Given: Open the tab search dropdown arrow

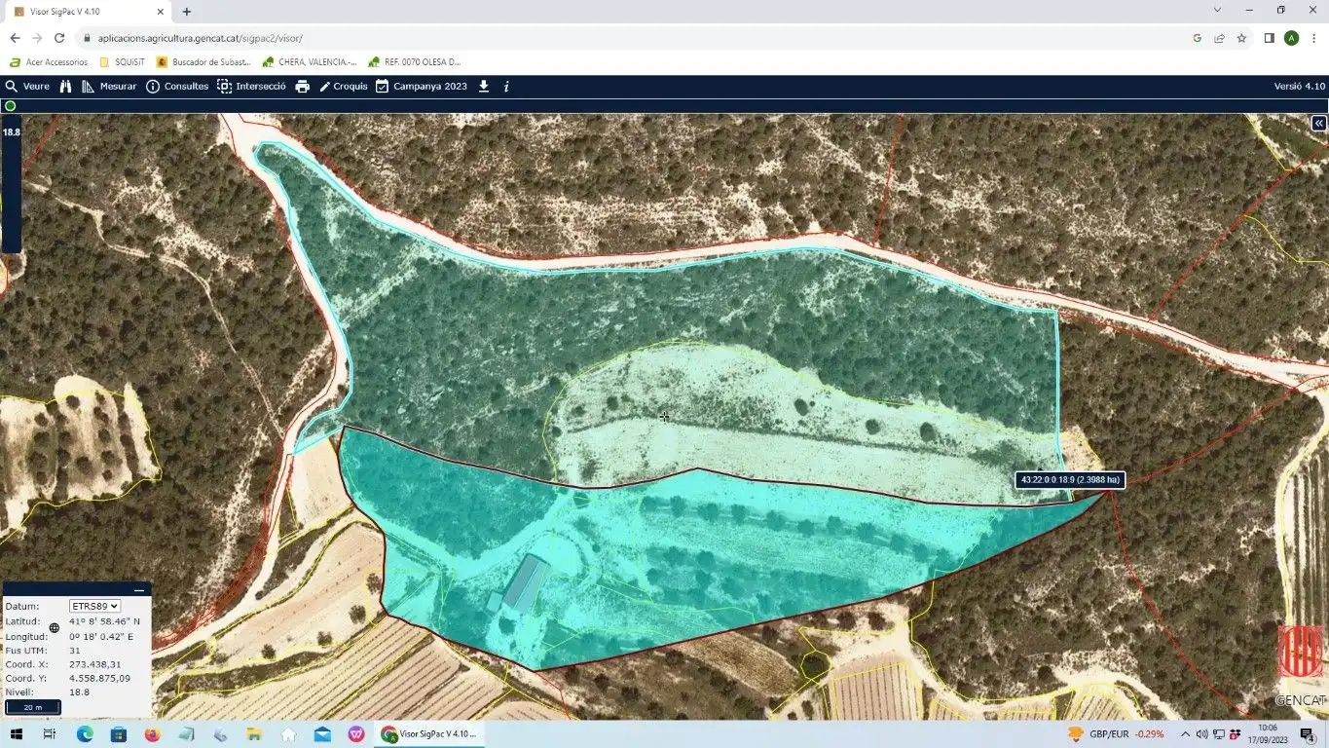Looking at the screenshot, I should pyautogui.click(x=1217, y=10).
